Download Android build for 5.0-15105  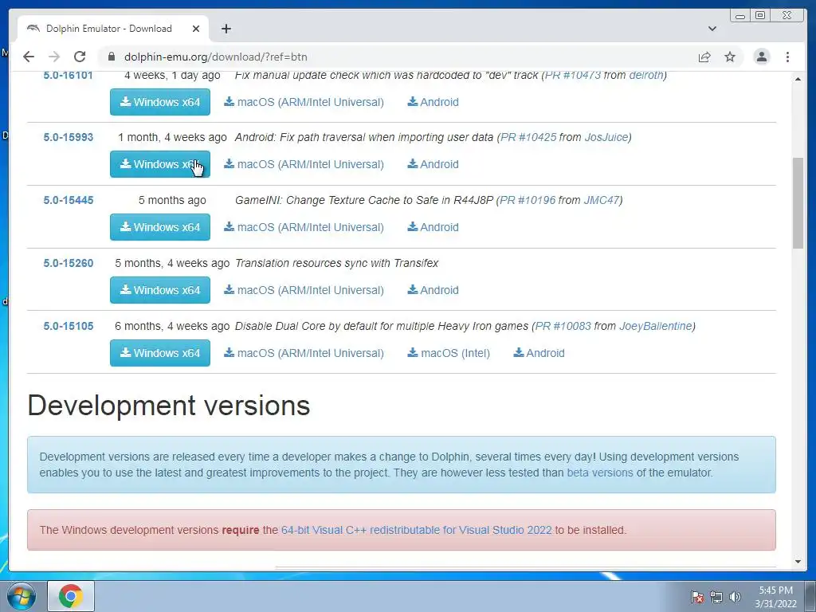(x=539, y=353)
